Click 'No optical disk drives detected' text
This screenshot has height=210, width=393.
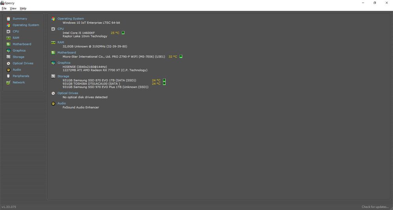click(85, 97)
